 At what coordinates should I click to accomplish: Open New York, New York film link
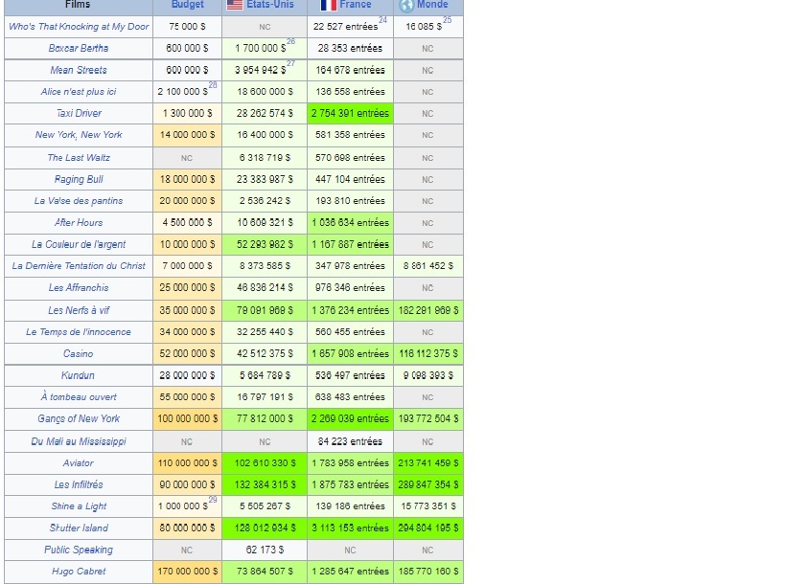click(x=79, y=134)
